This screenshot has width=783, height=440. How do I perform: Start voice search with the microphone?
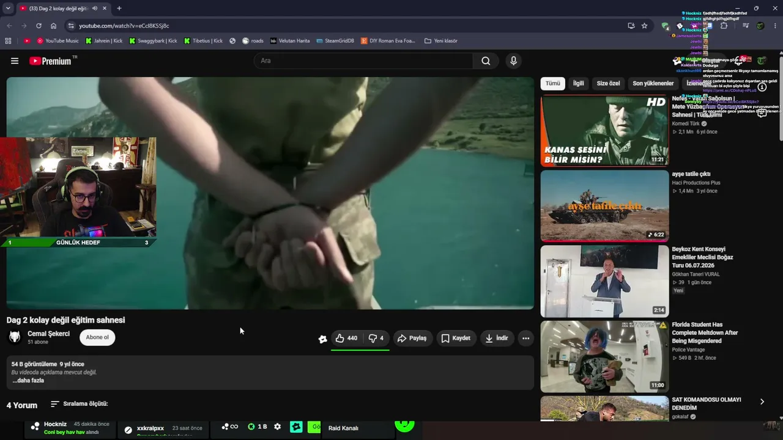tap(513, 61)
